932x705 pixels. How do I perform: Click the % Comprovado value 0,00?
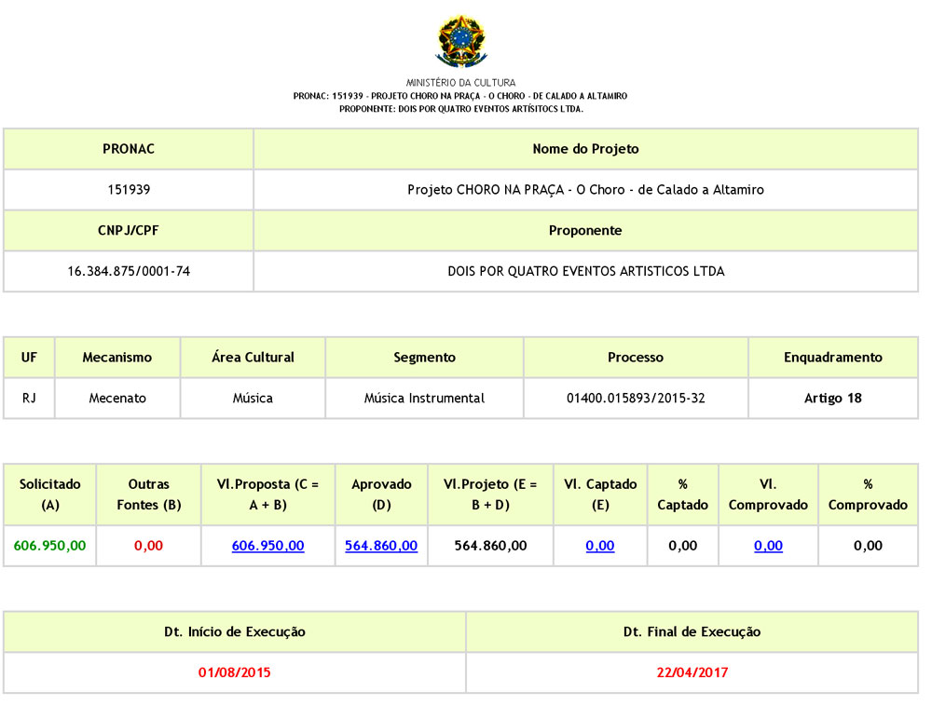(x=868, y=545)
